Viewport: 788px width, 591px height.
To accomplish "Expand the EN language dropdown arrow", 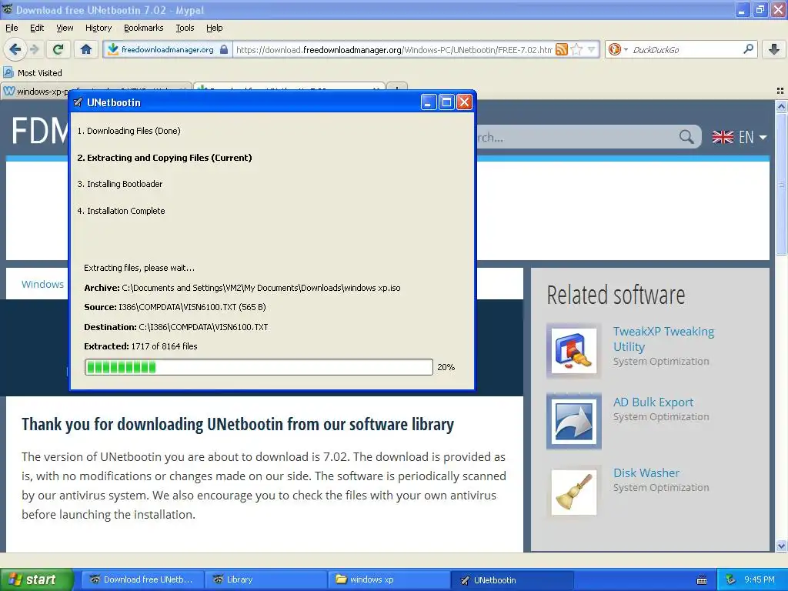I will tap(763, 137).
